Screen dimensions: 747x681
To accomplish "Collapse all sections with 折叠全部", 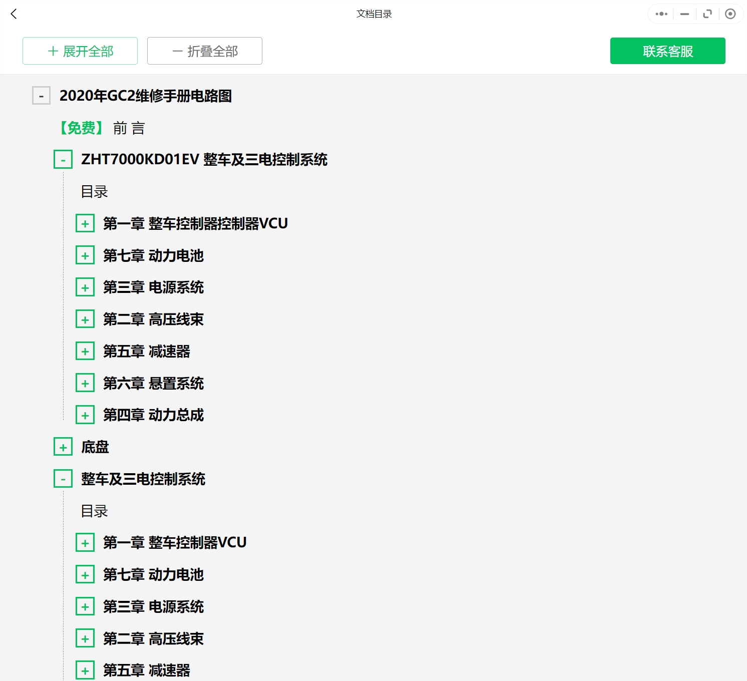I will pos(205,51).
